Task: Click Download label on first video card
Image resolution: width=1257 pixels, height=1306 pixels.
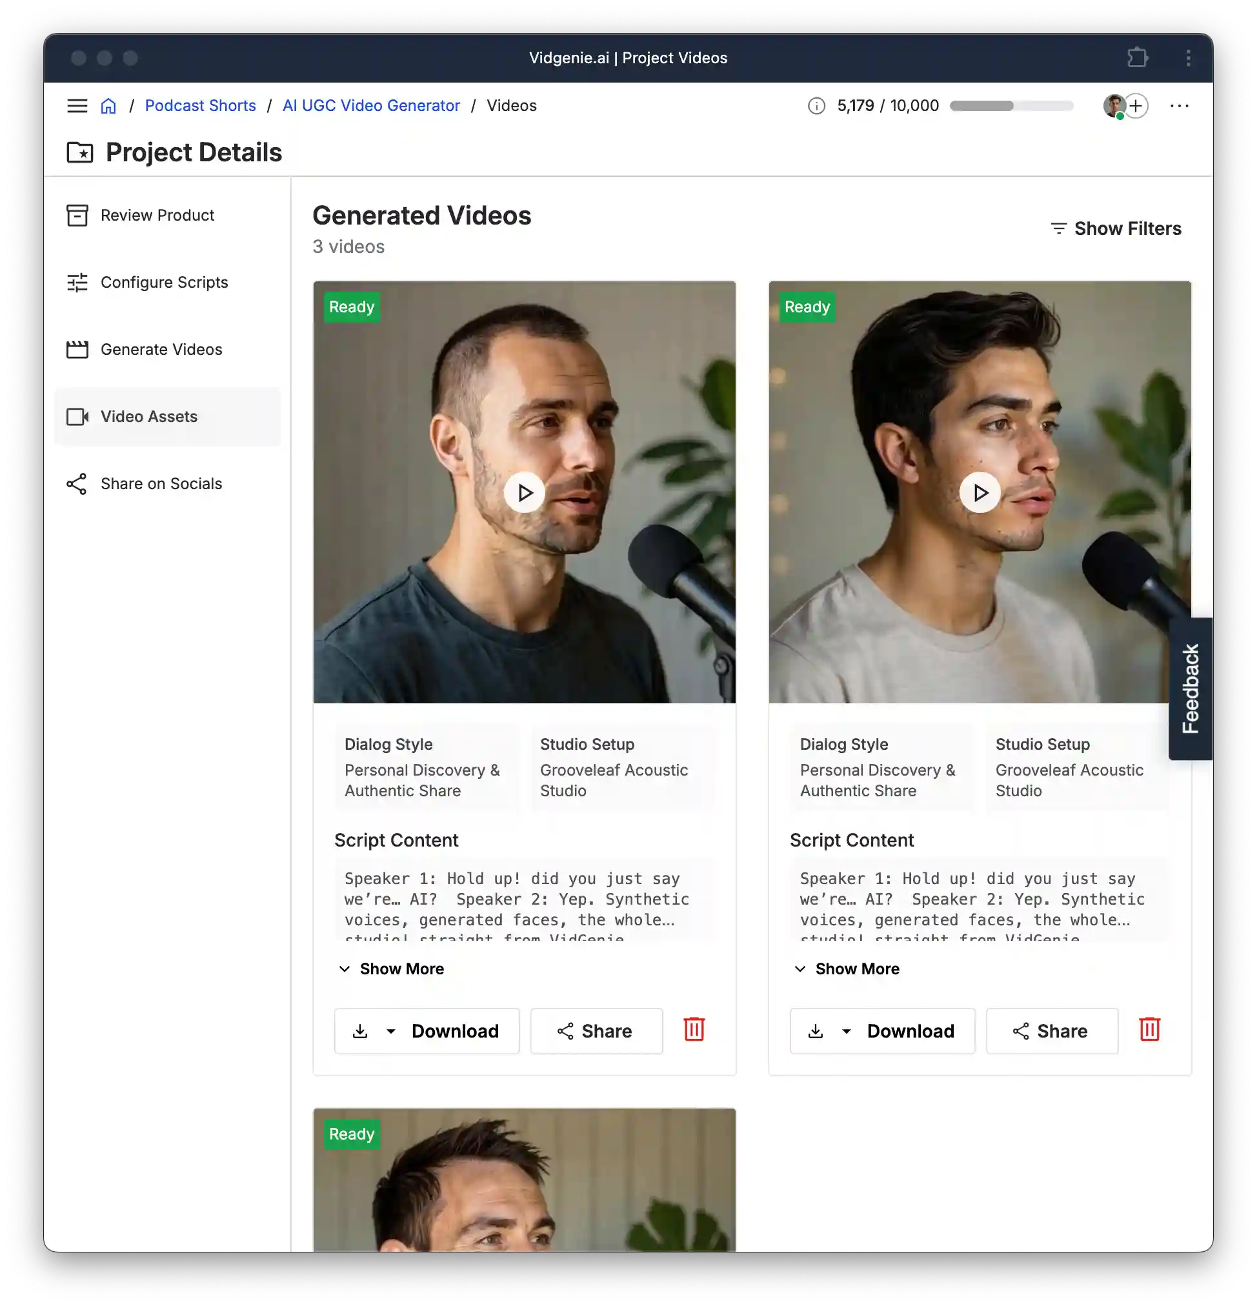Action: [x=455, y=1032]
